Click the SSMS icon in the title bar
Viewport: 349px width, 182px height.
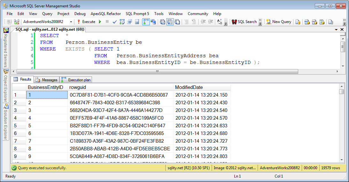pos(5,6)
